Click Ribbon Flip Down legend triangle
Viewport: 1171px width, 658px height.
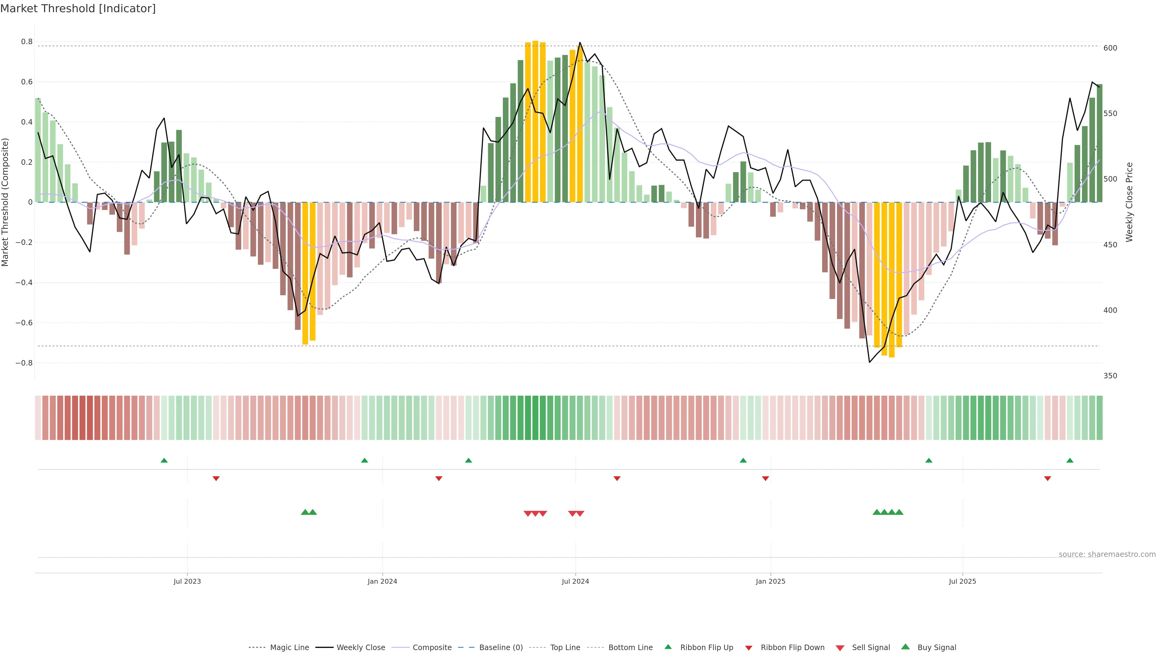pos(749,648)
